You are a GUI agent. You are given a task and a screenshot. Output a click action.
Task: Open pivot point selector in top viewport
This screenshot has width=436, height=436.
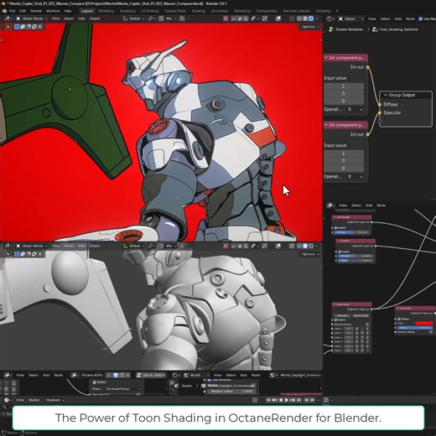point(152,18)
